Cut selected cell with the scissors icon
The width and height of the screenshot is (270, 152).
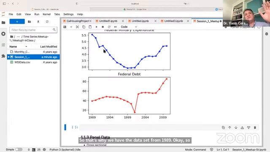click(x=77, y=27)
